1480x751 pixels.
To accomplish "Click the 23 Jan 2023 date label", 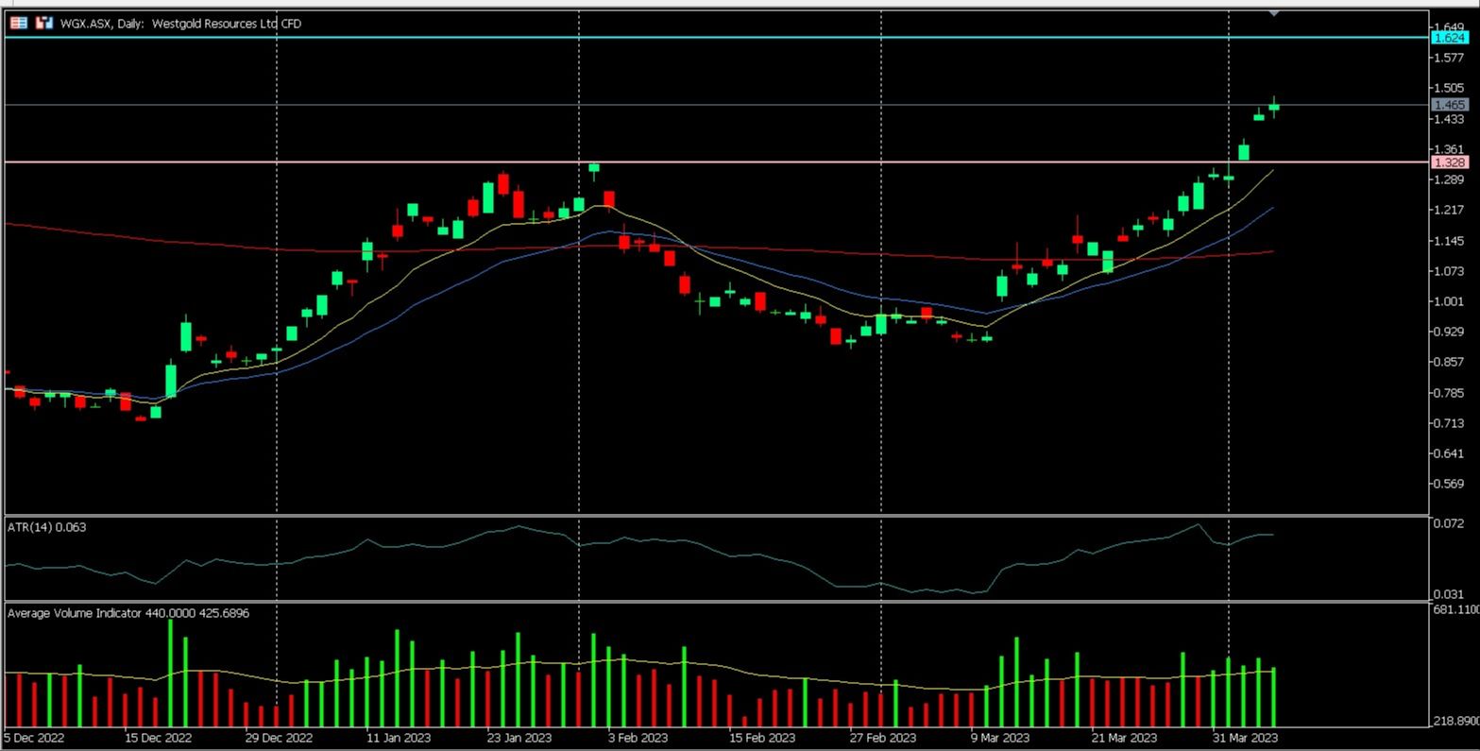I will 519,738.
